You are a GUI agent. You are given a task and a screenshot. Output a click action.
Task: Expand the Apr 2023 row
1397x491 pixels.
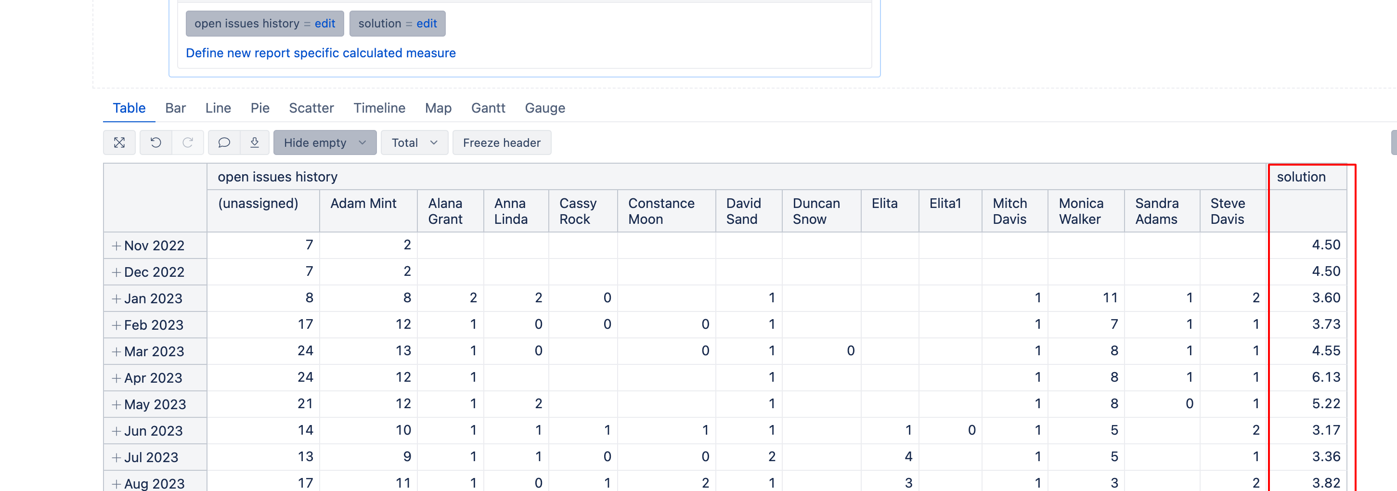coord(116,378)
